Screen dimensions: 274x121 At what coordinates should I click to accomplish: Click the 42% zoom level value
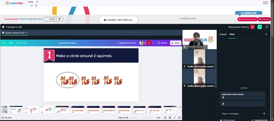(158, 118)
